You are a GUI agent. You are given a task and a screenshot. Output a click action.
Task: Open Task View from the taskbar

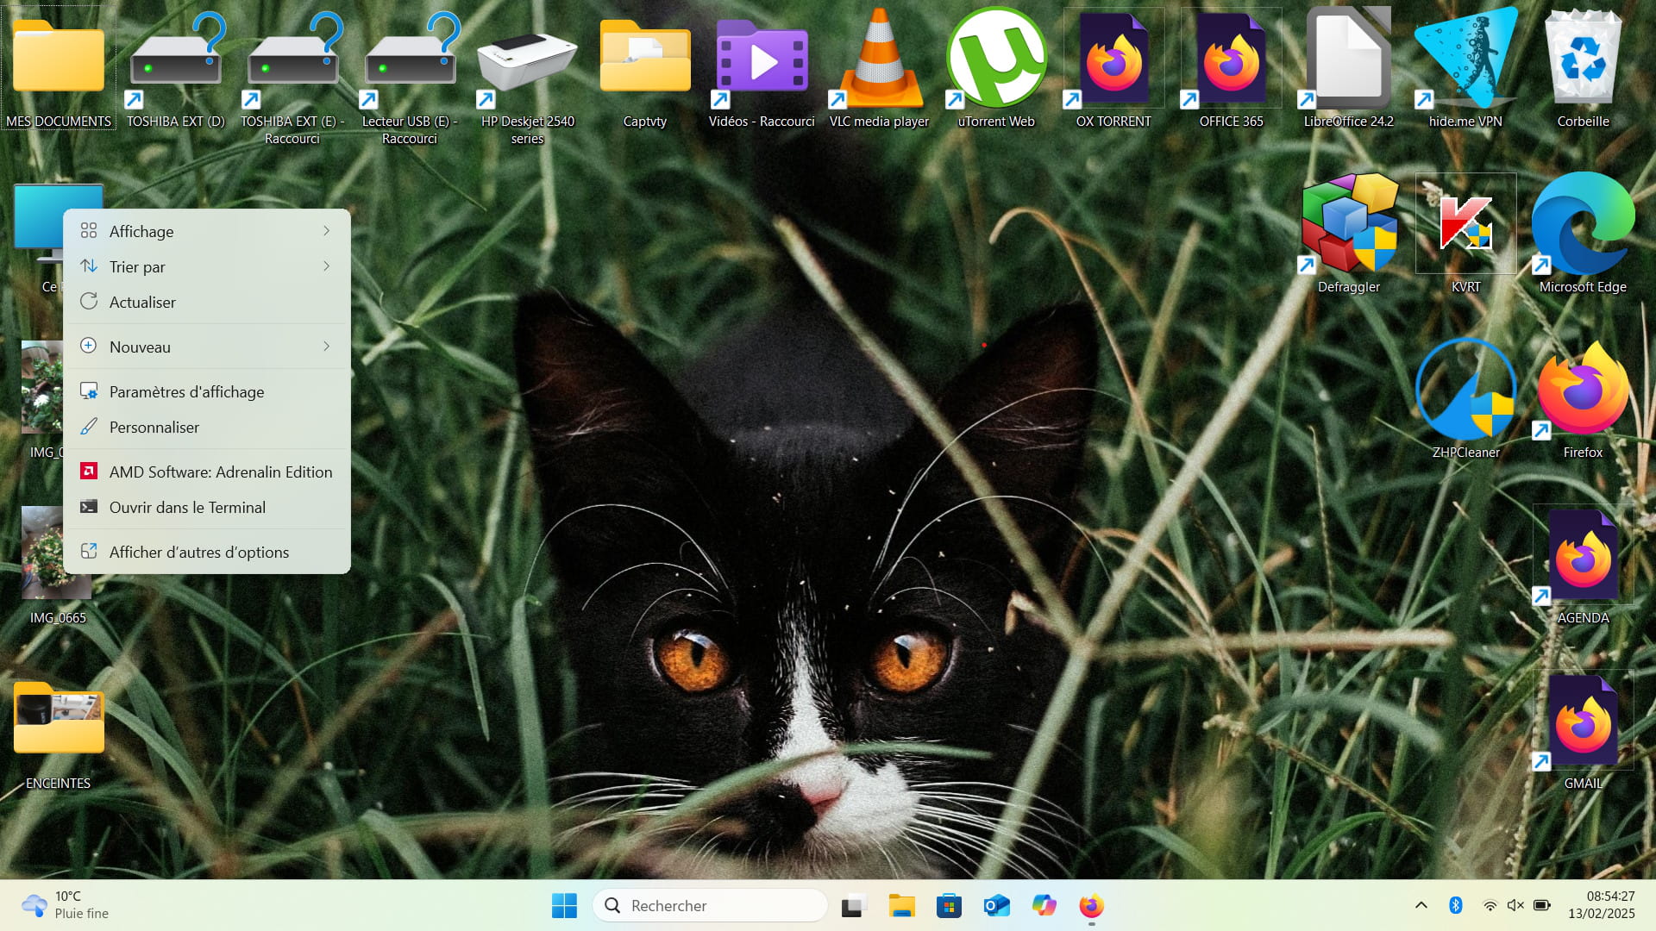pyautogui.click(x=853, y=905)
